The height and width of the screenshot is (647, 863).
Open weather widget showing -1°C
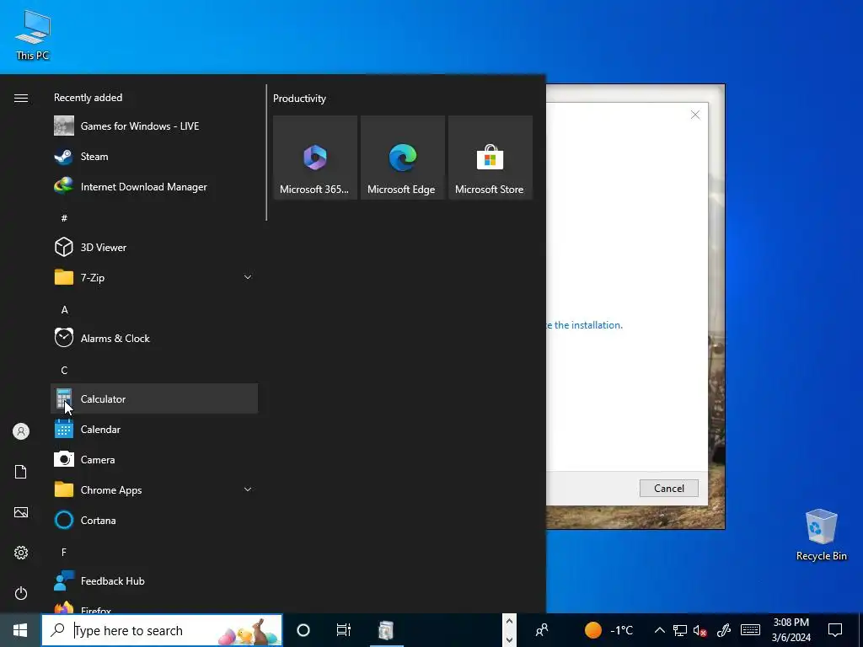(608, 630)
